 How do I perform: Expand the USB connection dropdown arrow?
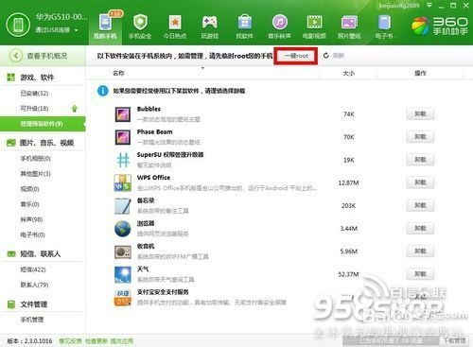pyautogui.click(x=76, y=30)
